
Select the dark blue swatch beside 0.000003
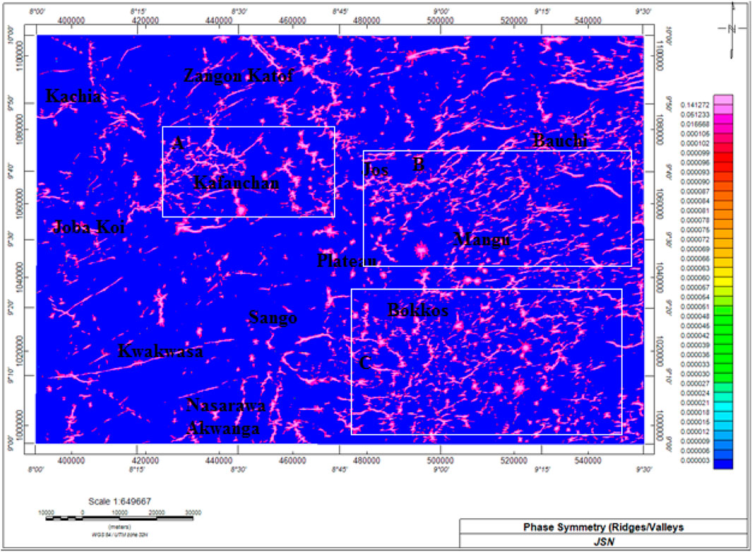pos(723,464)
